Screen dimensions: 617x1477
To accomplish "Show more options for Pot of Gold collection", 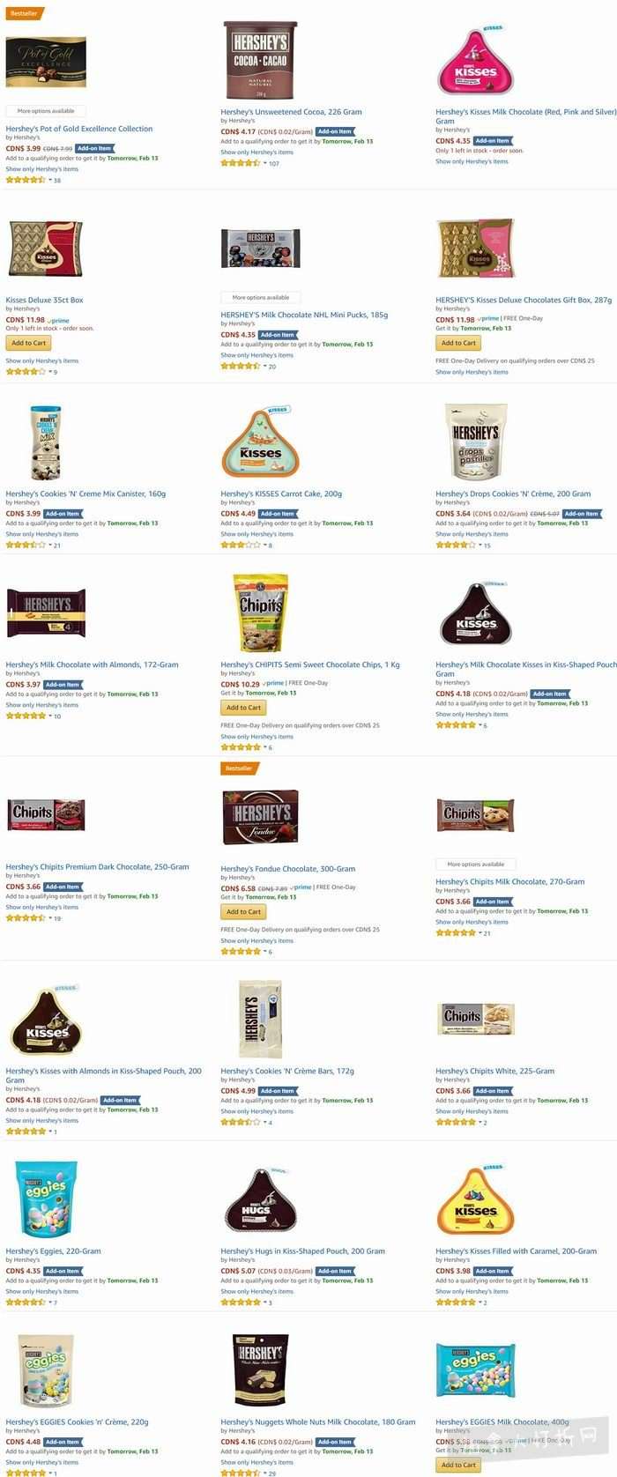I will point(46,111).
